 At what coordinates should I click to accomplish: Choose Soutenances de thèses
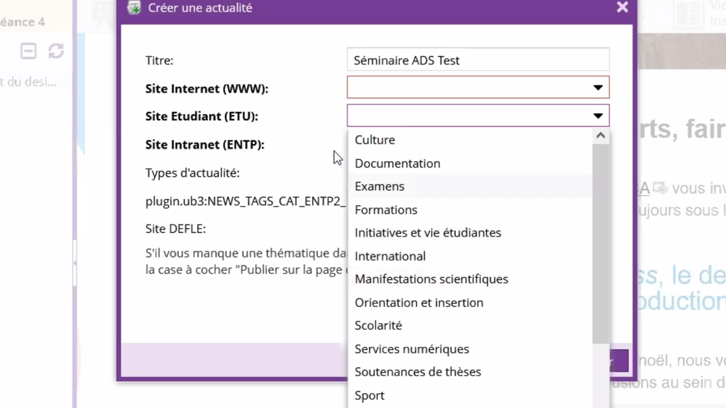pos(417,372)
